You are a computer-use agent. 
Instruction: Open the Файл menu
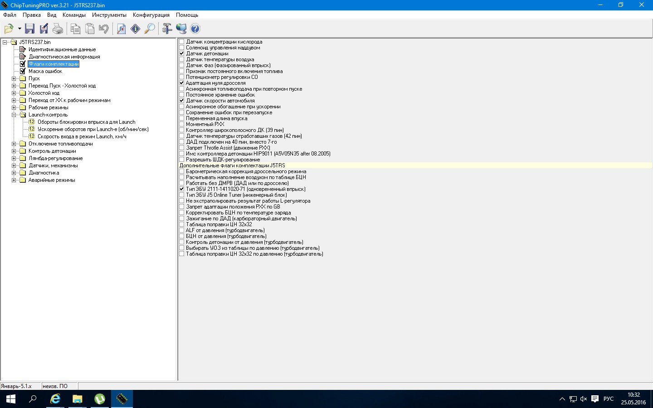pos(10,15)
